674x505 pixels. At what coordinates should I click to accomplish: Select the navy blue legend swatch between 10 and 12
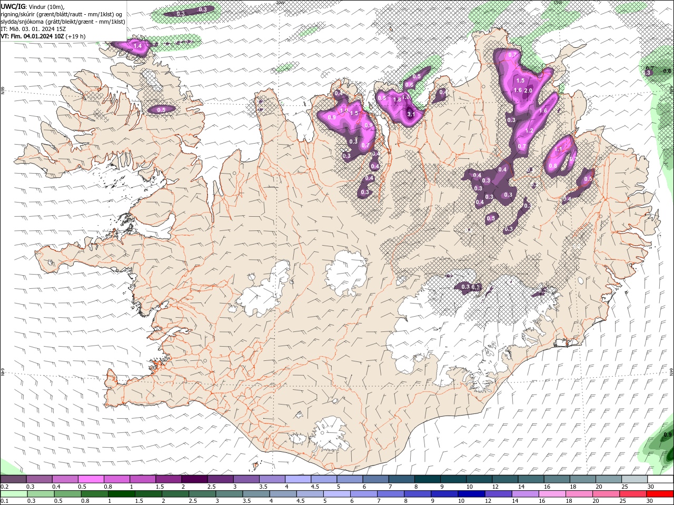click(472, 494)
